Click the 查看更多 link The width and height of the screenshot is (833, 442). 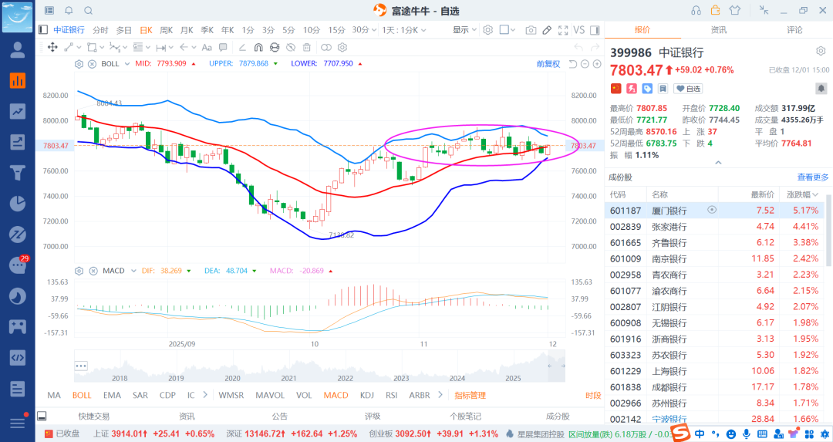813,177
